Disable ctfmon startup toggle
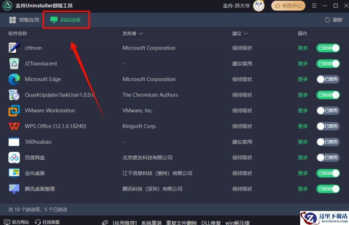The height and width of the screenshot is (225, 349). (328, 48)
